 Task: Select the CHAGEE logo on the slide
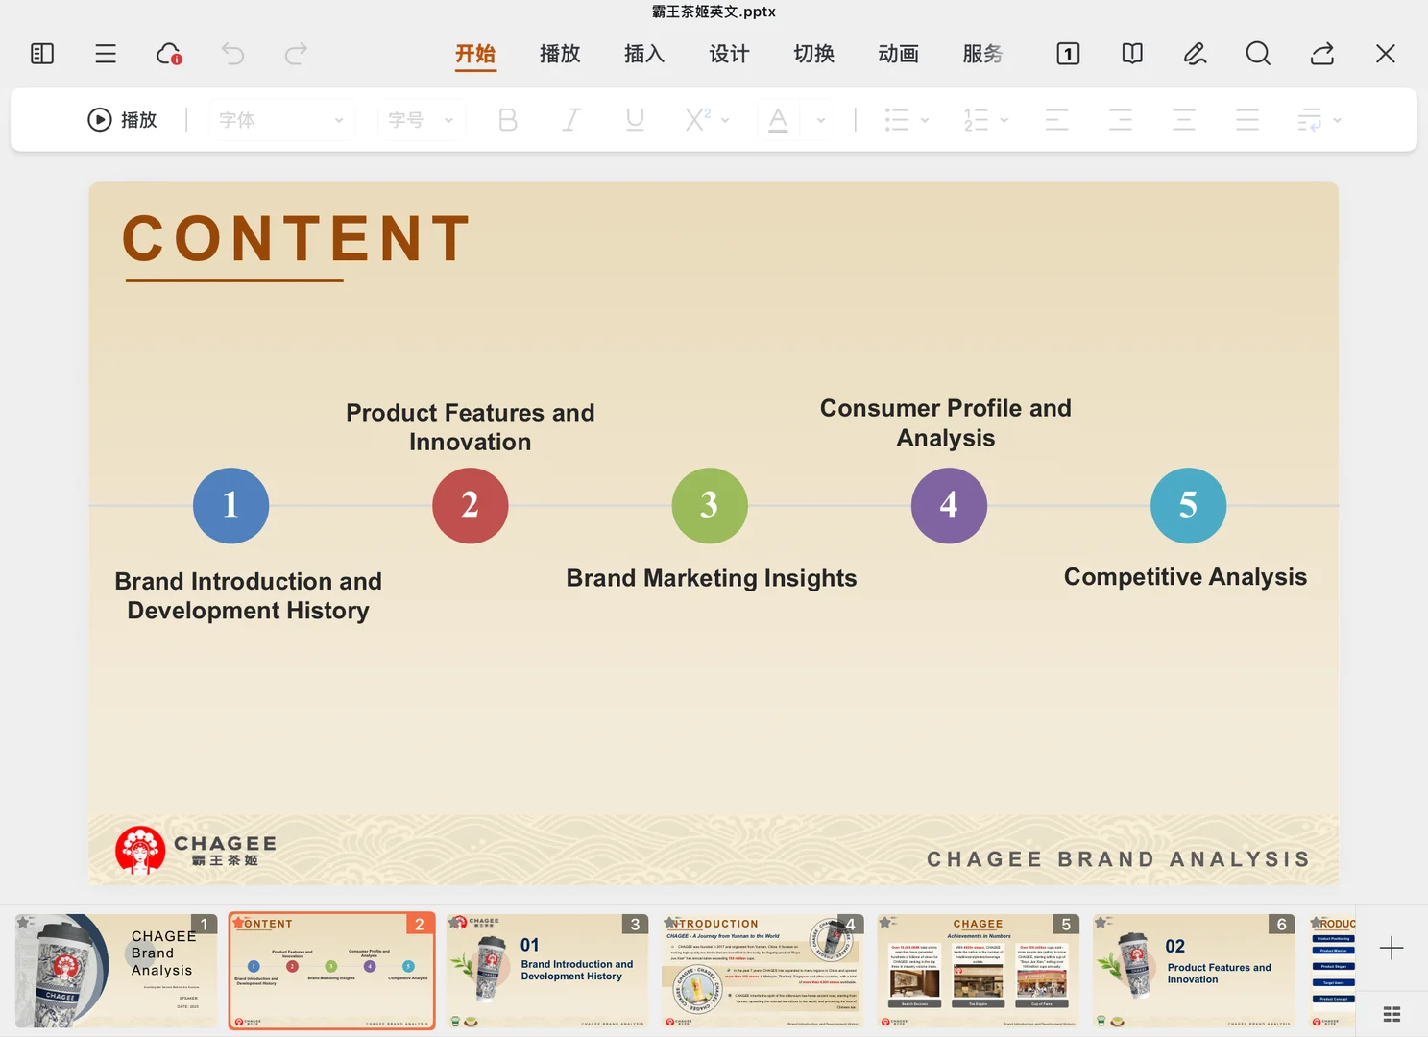196,851
